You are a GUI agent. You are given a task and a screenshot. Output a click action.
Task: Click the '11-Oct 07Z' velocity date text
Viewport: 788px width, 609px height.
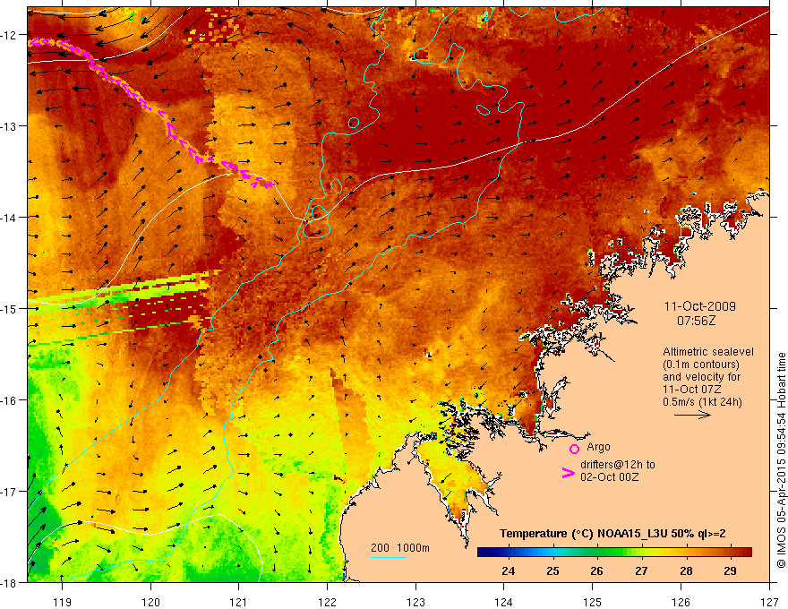[x=692, y=390]
